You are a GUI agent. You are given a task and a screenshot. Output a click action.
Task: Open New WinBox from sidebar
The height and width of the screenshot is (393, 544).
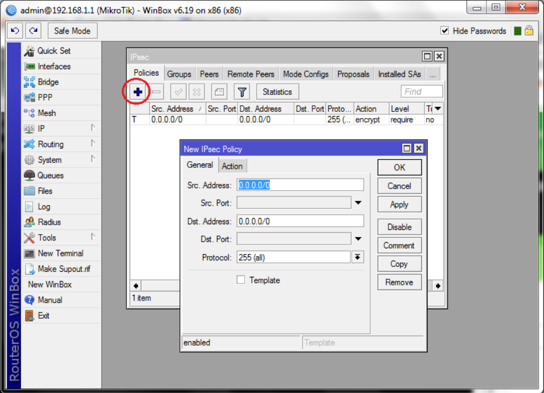(x=50, y=284)
